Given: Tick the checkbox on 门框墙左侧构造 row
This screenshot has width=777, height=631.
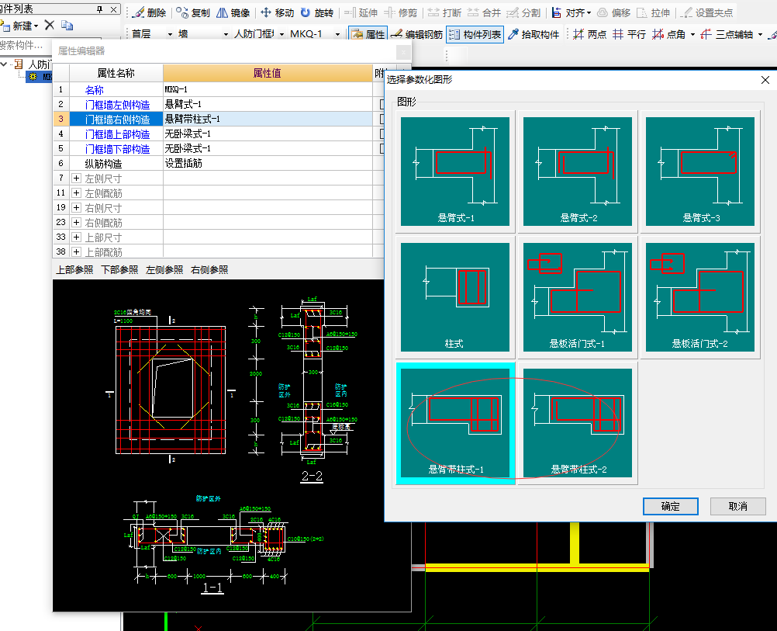Looking at the screenshot, I should click(x=382, y=104).
